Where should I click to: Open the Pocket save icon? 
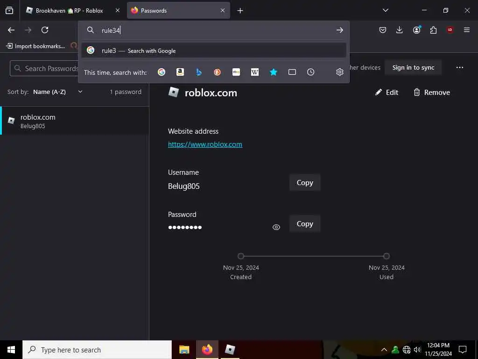[x=383, y=30]
